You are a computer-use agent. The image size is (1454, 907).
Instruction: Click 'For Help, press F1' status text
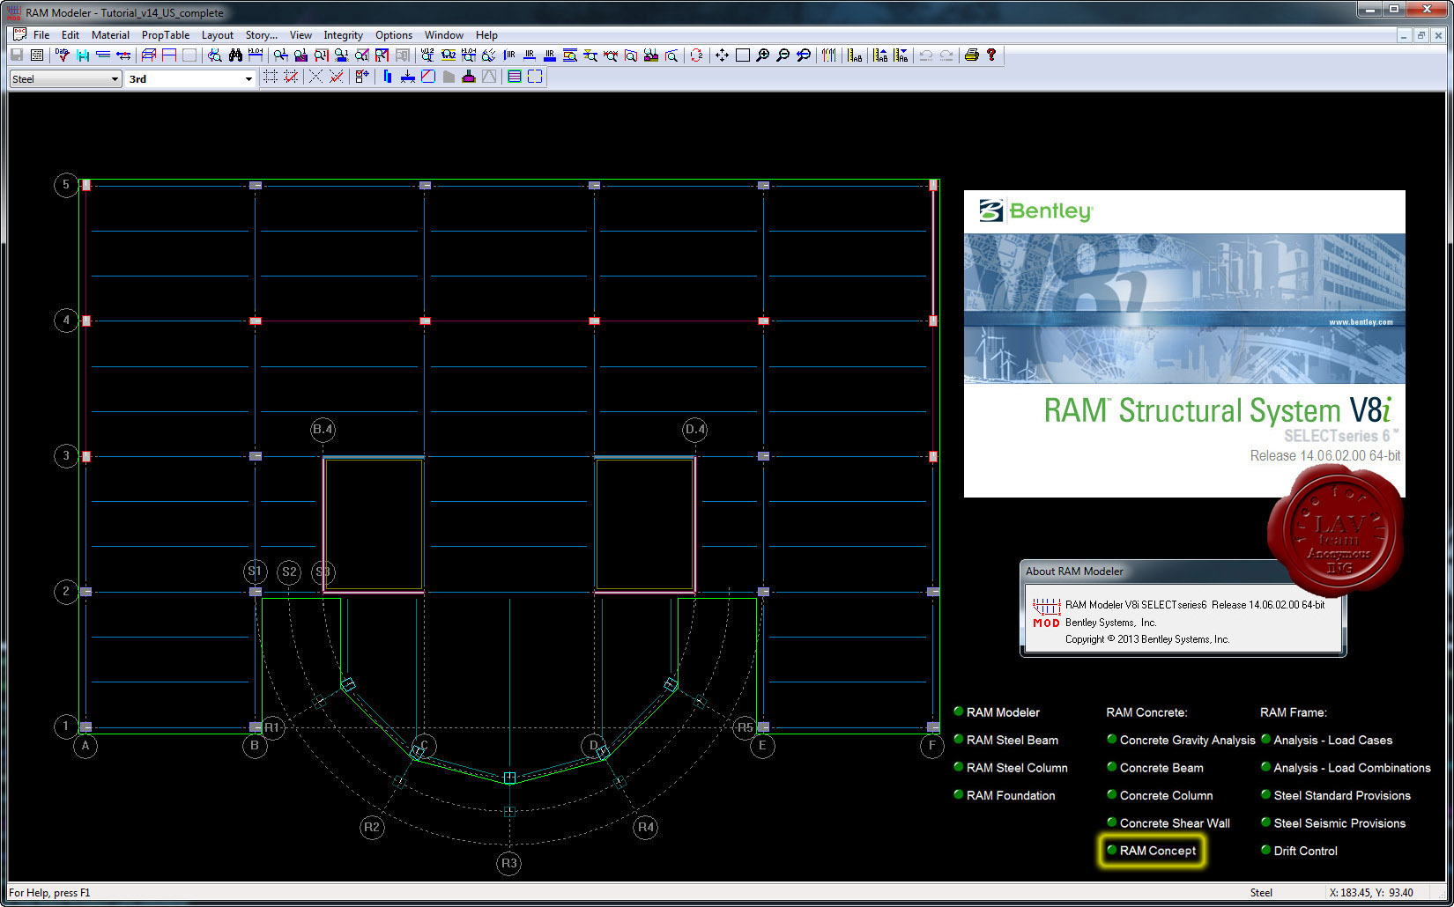coord(49,893)
